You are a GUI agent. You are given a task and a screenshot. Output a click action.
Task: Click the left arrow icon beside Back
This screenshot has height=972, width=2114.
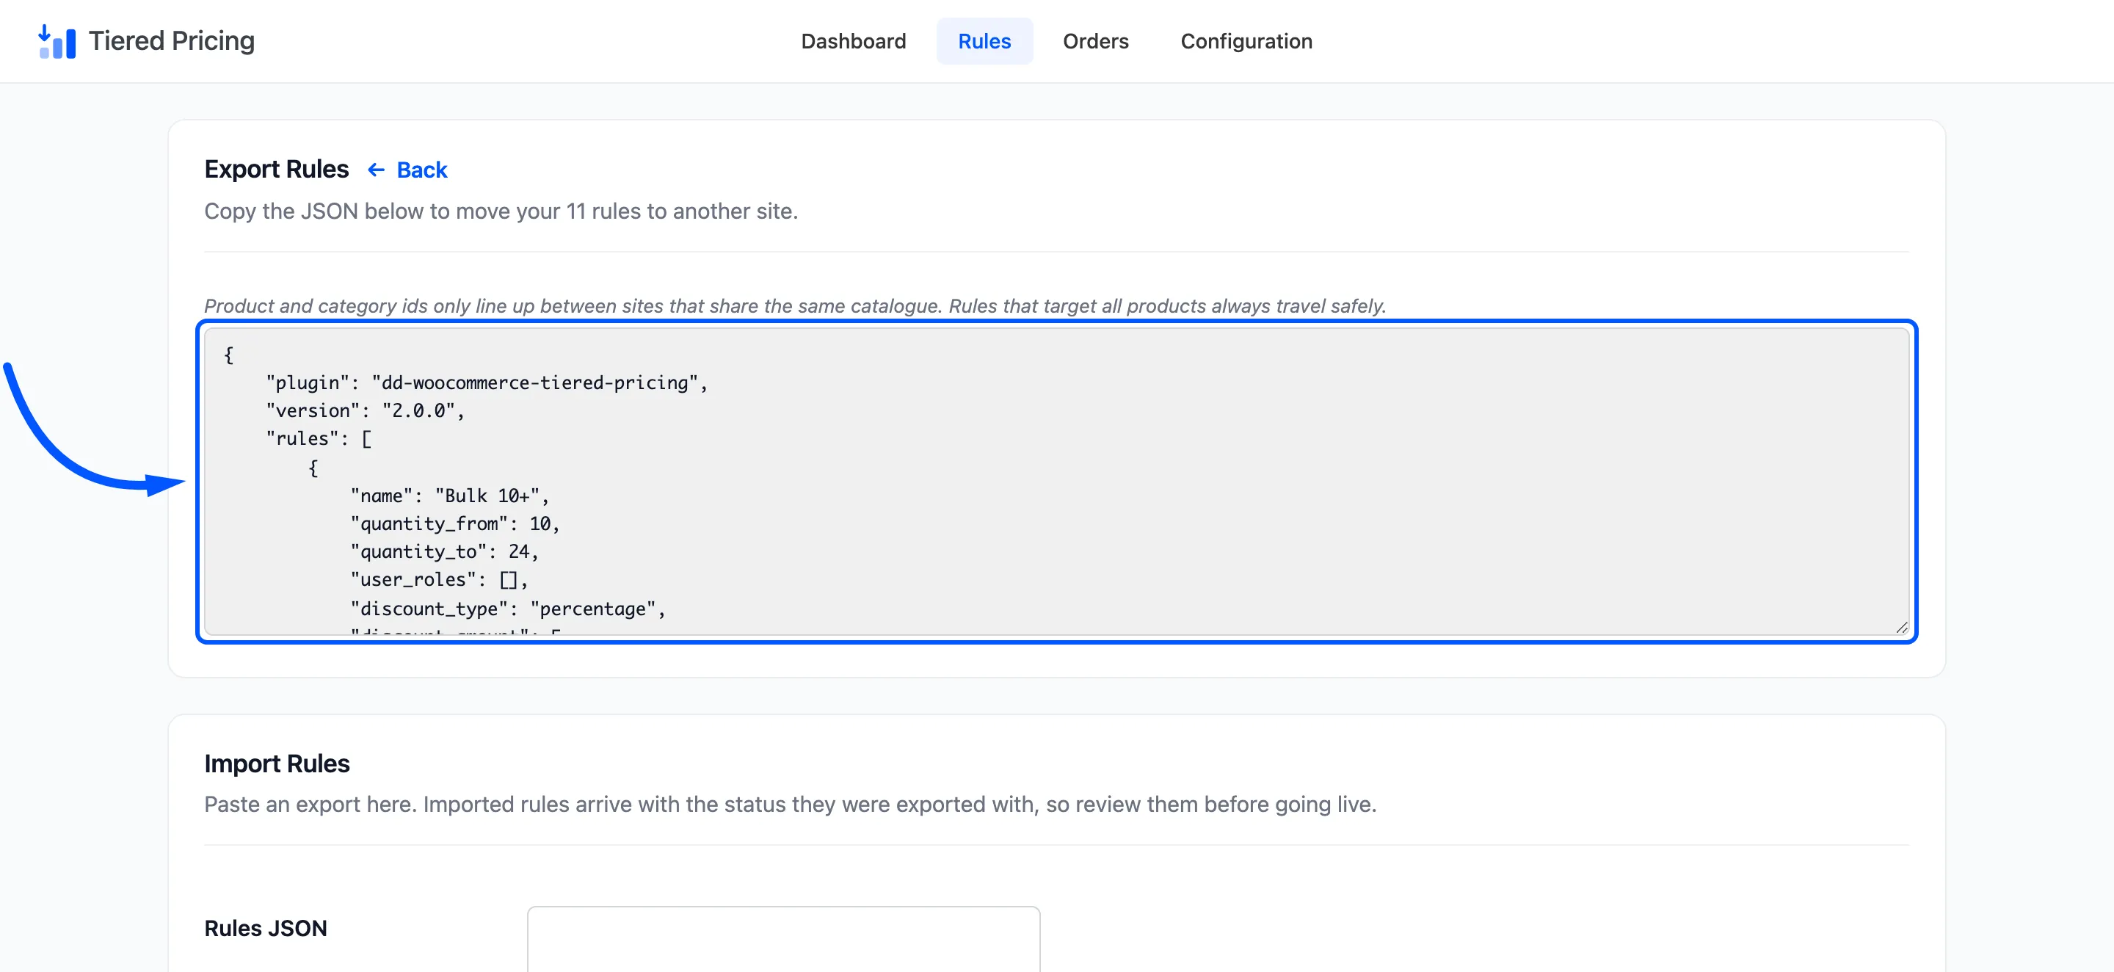click(377, 170)
